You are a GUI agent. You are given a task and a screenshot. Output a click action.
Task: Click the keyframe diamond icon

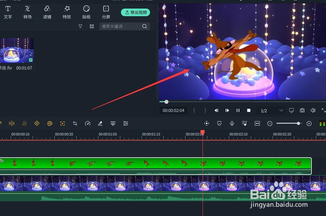coord(37,123)
